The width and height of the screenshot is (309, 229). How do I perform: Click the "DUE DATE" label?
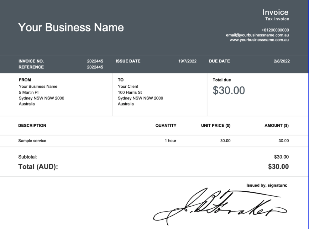pyautogui.click(x=219, y=61)
